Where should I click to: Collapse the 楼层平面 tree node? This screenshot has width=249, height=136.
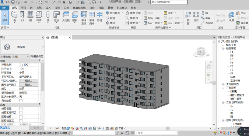click(x=223, y=48)
